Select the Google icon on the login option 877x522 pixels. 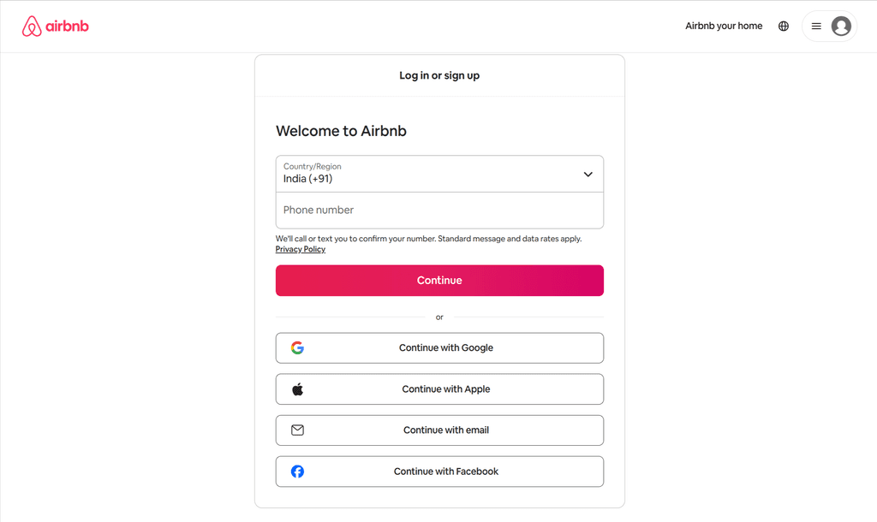(x=297, y=348)
